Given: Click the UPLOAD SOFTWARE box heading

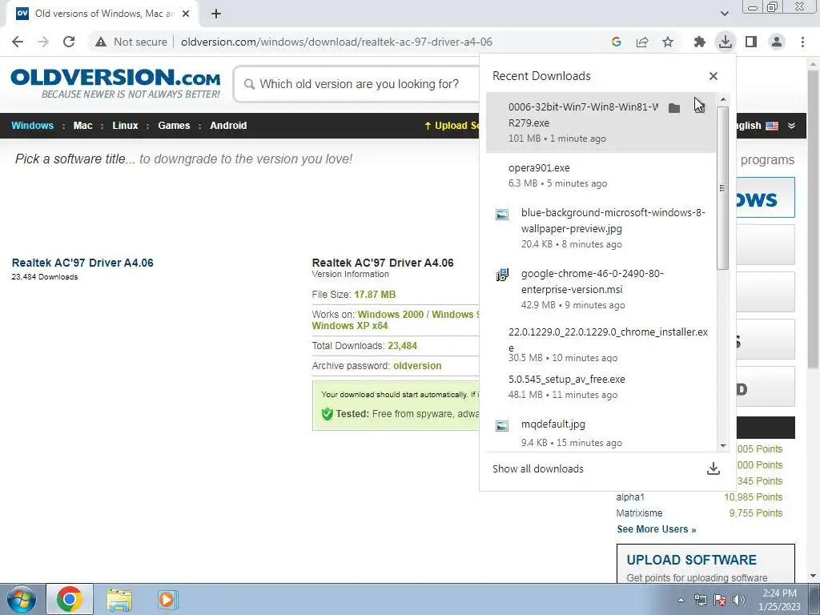Looking at the screenshot, I should [691, 560].
